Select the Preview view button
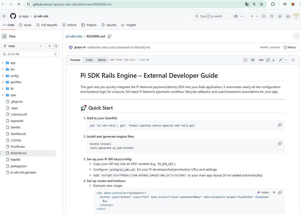The width and height of the screenshot is (301, 214). pyautogui.click(x=75, y=60)
